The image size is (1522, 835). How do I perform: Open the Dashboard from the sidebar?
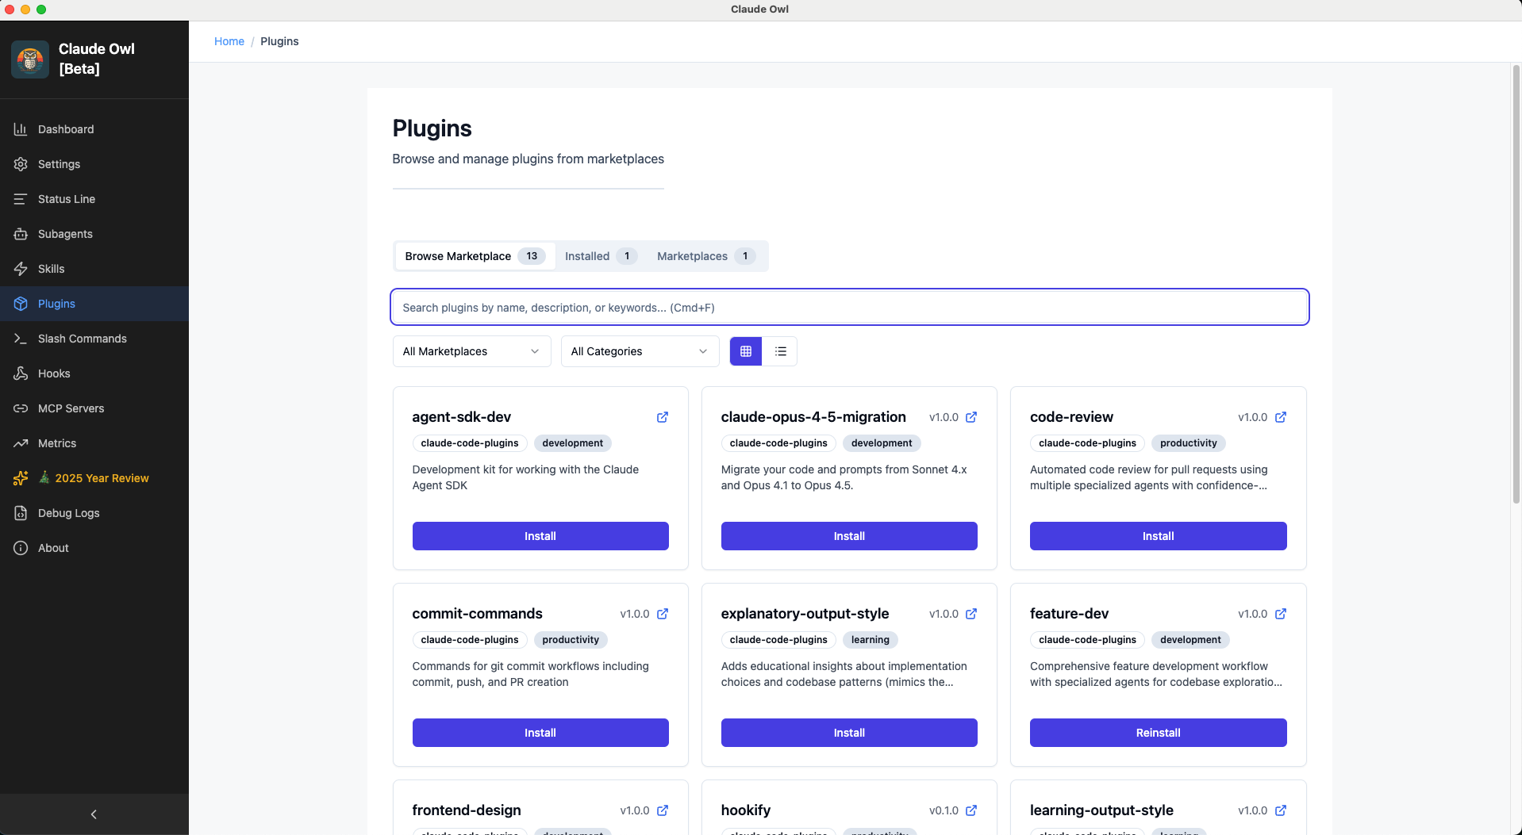point(65,128)
